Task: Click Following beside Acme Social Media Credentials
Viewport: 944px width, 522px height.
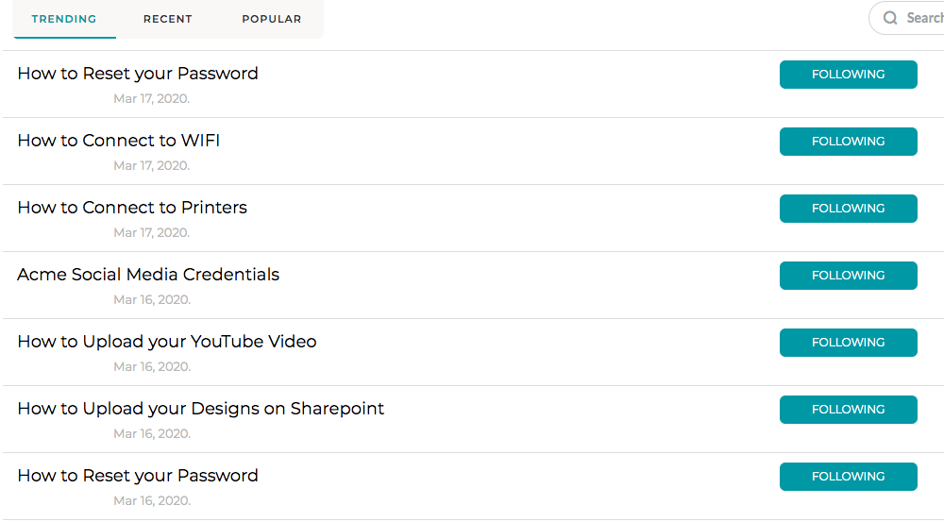Action: tap(848, 276)
